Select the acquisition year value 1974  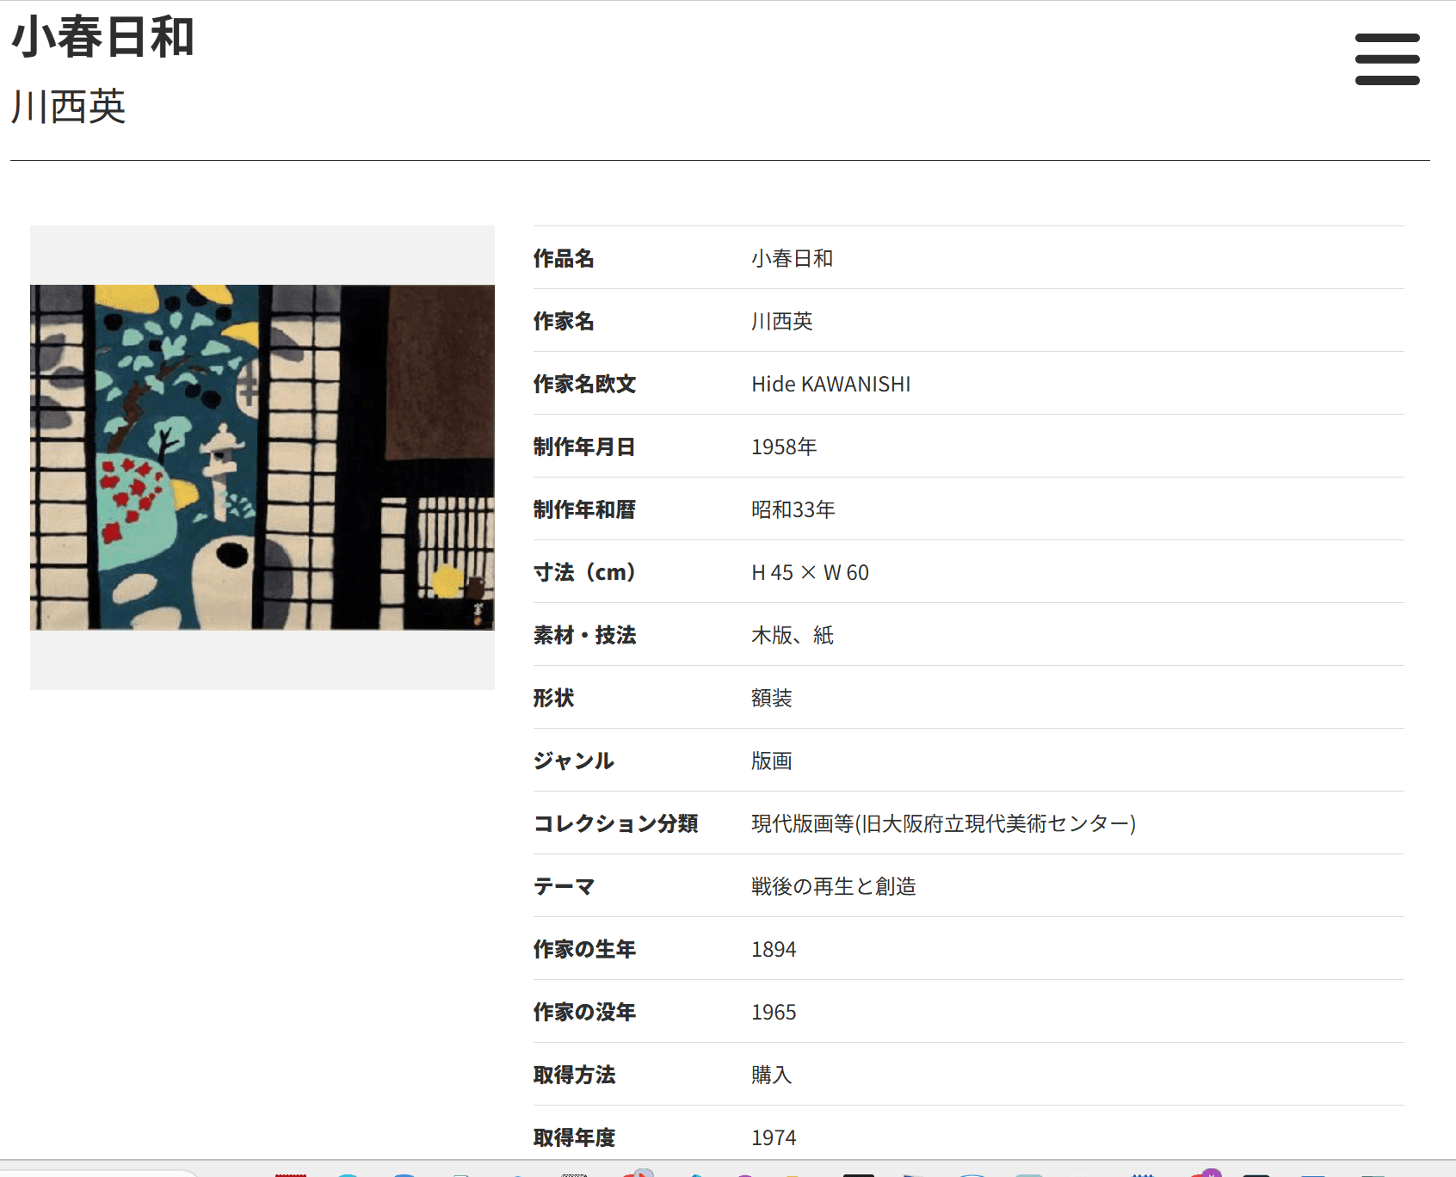click(774, 1137)
